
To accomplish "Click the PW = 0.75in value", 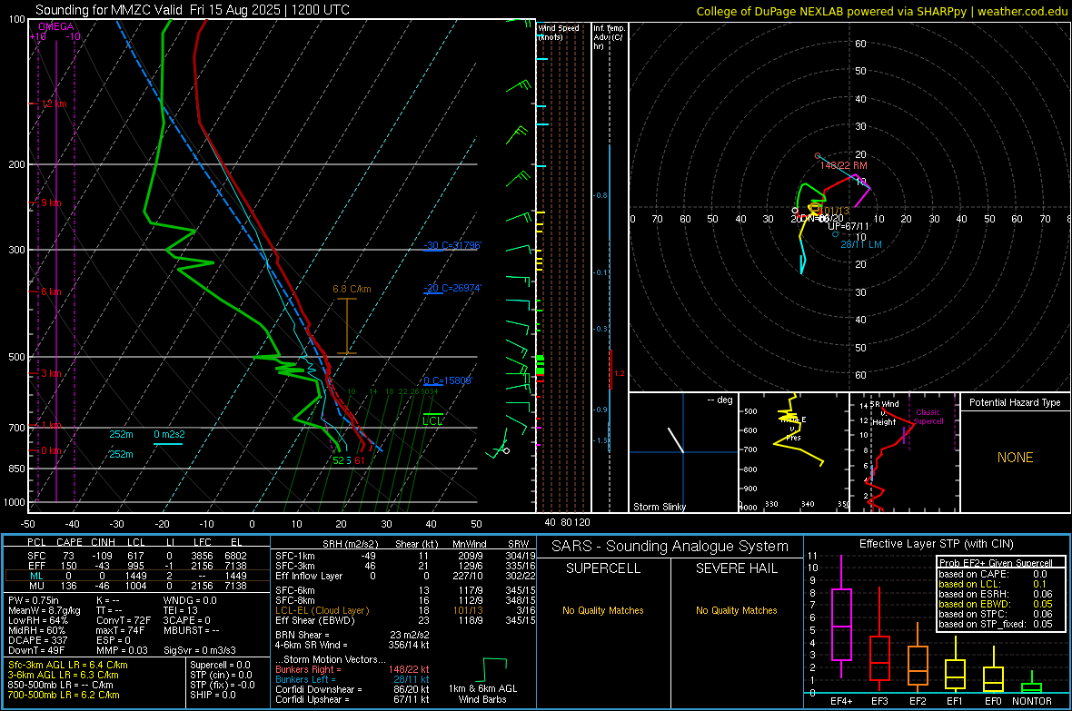I will pyautogui.click(x=34, y=600).
